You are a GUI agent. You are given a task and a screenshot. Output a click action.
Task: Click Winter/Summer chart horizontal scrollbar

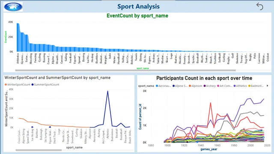click(39, 150)
